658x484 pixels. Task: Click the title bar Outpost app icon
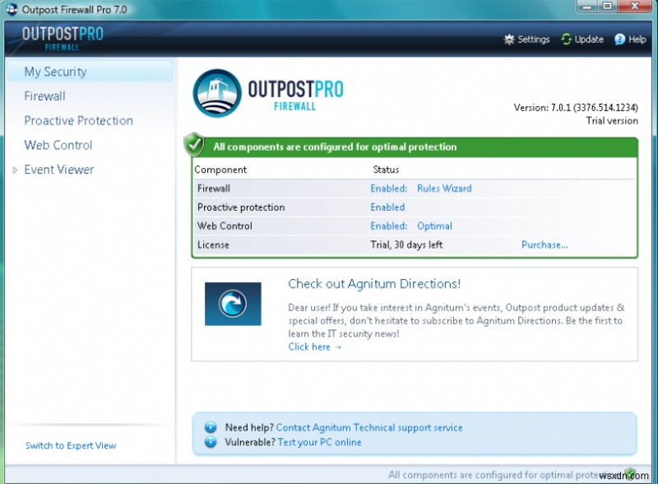tap(12, 9)
